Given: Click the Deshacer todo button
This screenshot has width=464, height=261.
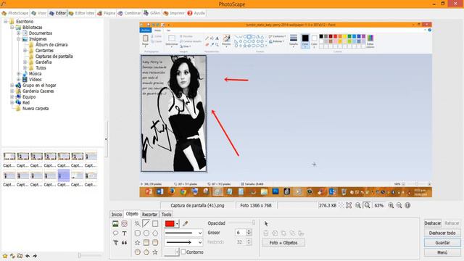Looking at the screenshot, I should coord(442,233).
